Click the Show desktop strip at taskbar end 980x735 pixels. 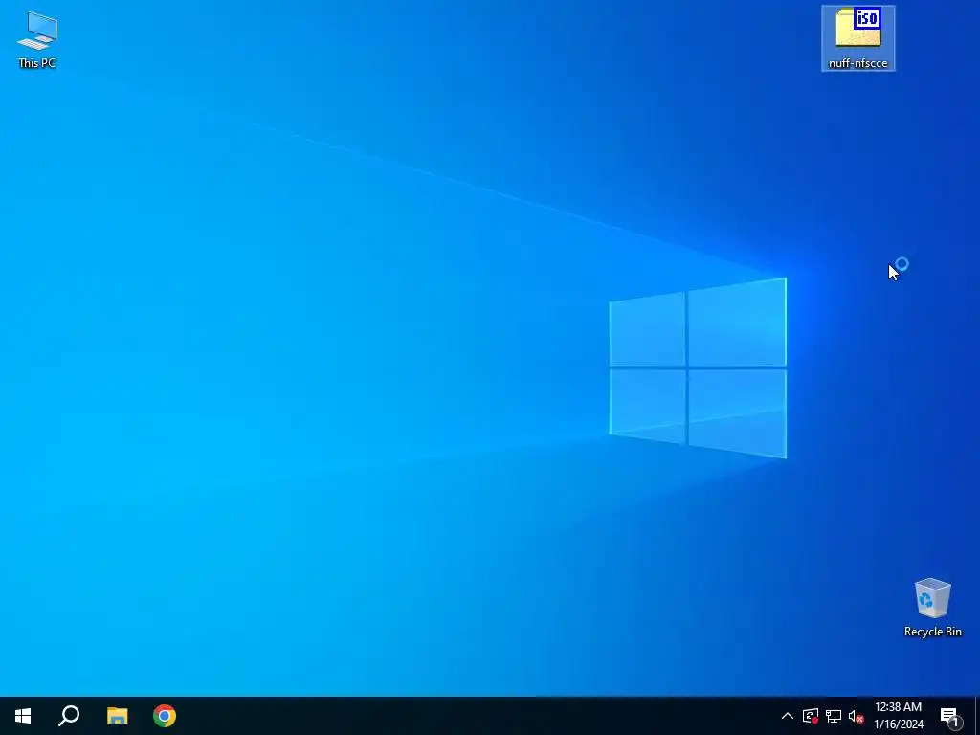coord(977,716)
